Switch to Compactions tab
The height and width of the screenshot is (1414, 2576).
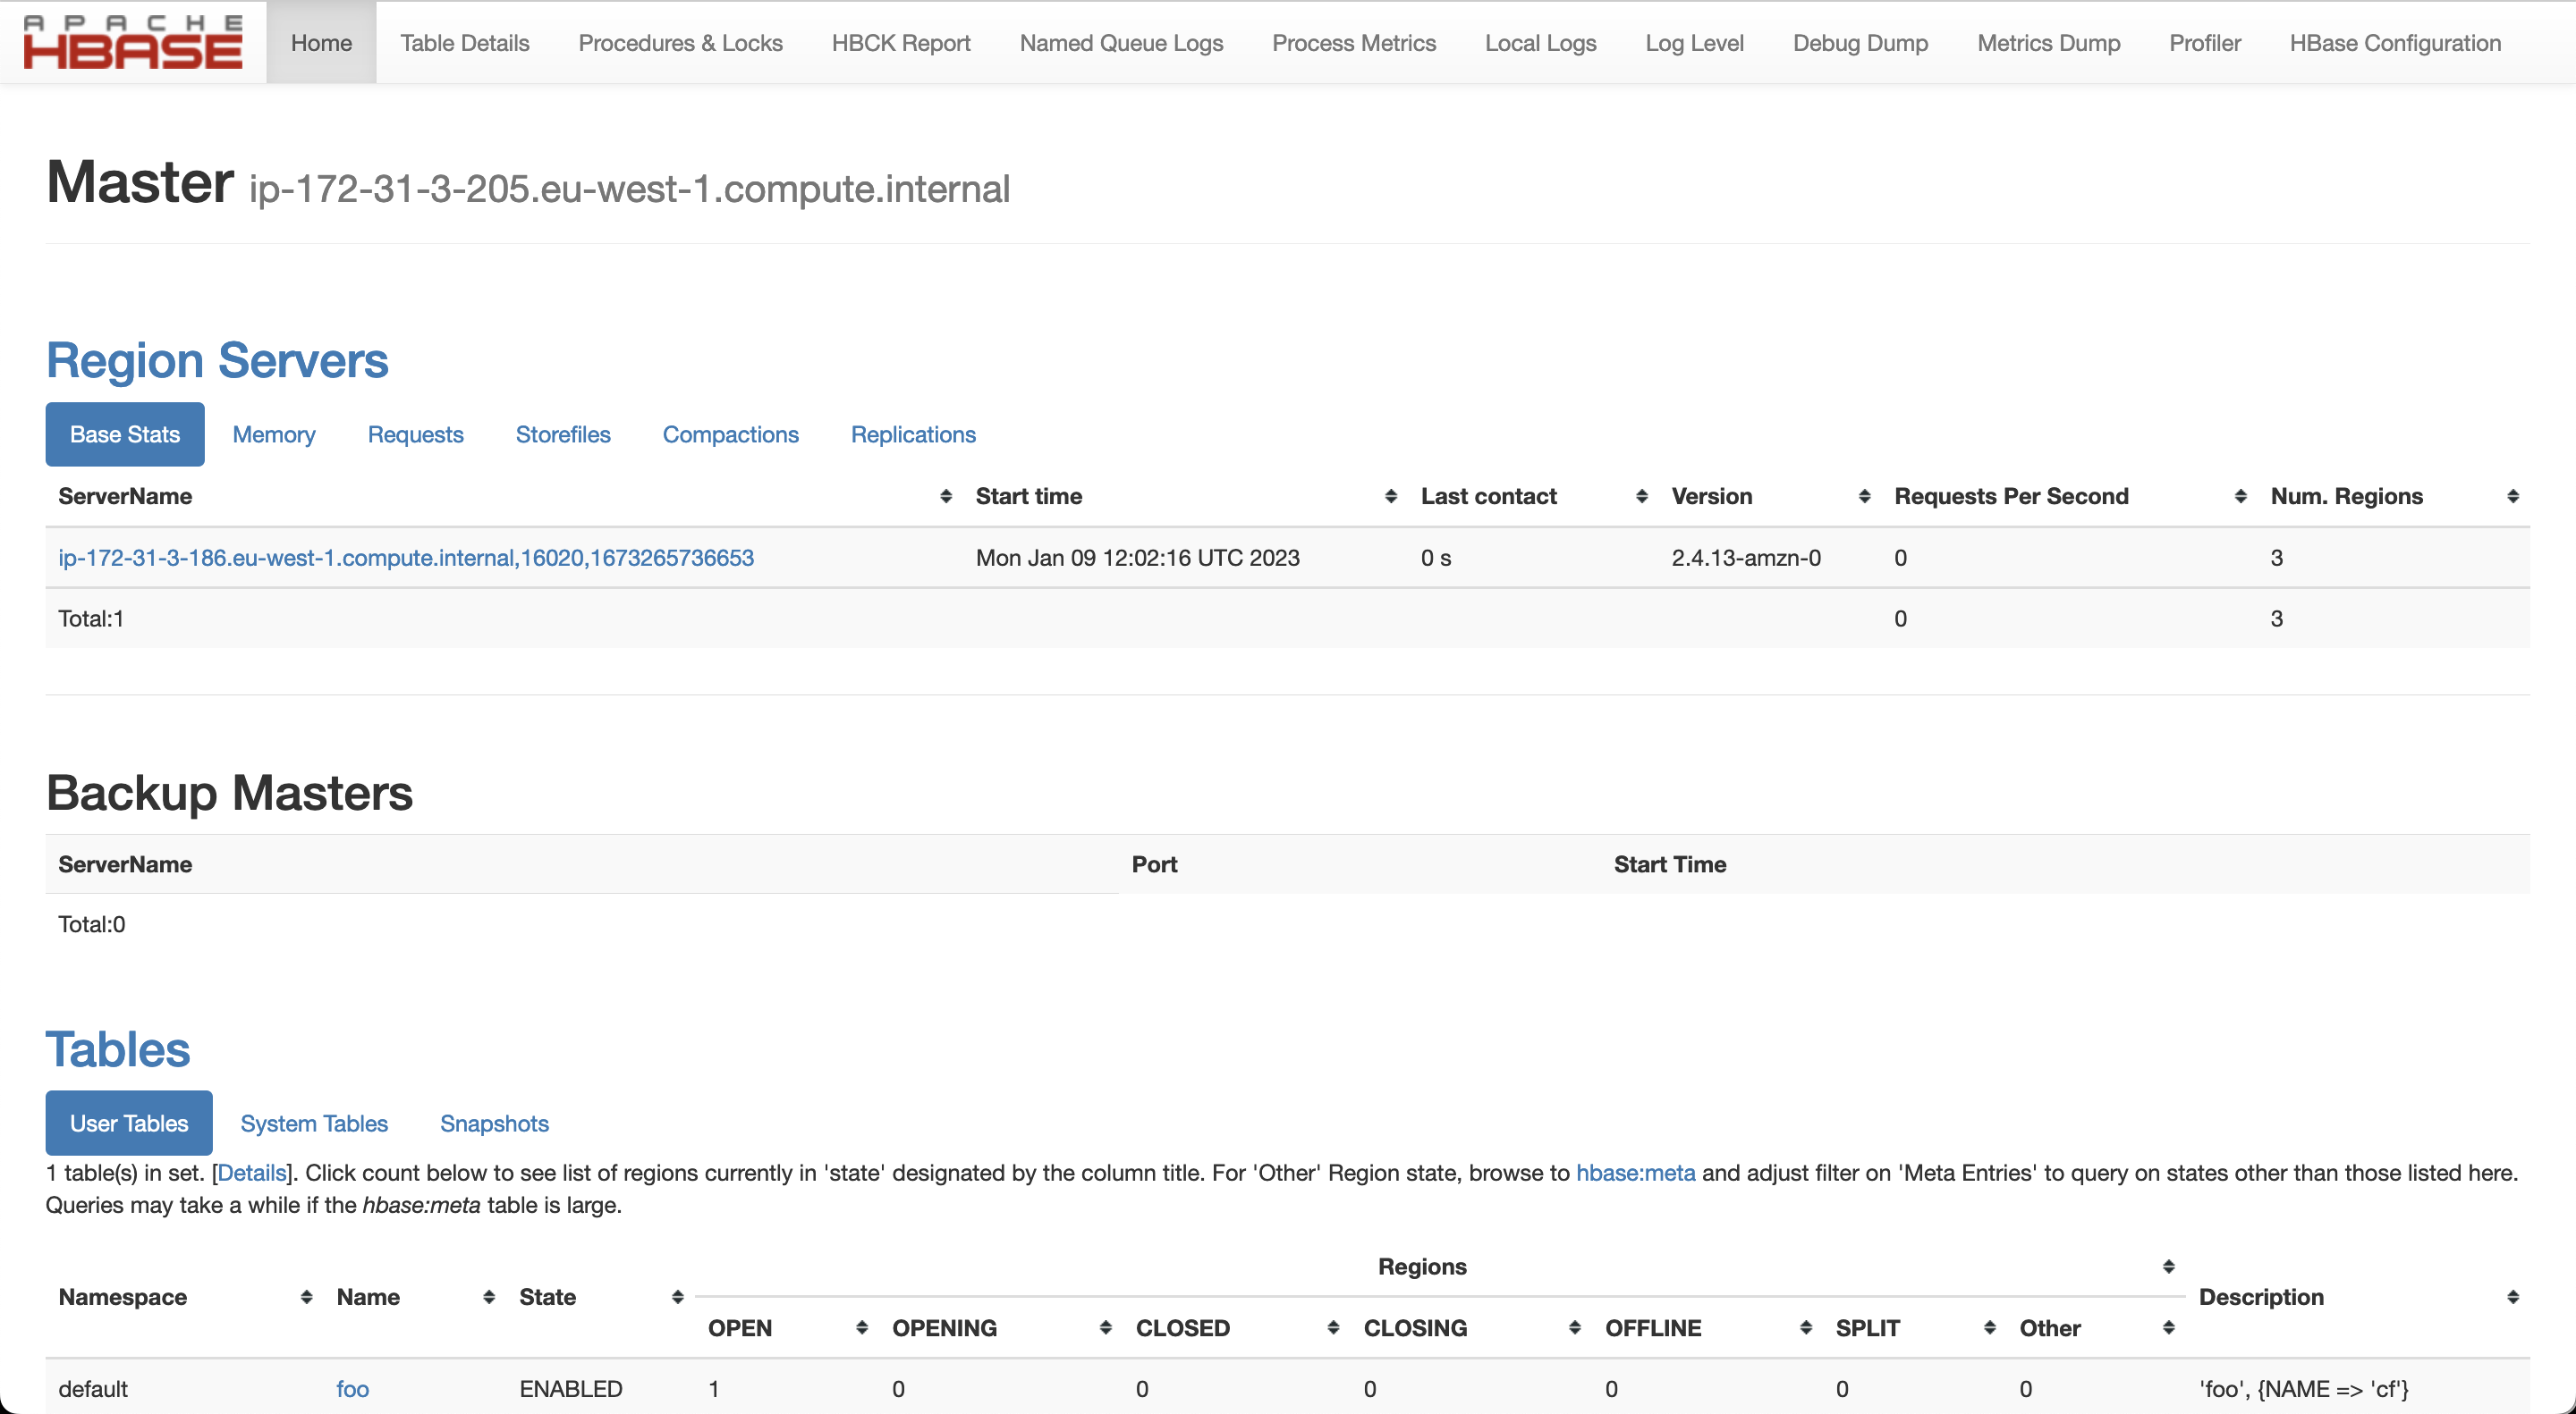pyautogui.click(x=731, y=434)
